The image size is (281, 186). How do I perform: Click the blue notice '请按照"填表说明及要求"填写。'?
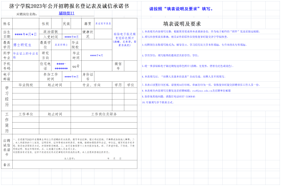coord(181,9)
